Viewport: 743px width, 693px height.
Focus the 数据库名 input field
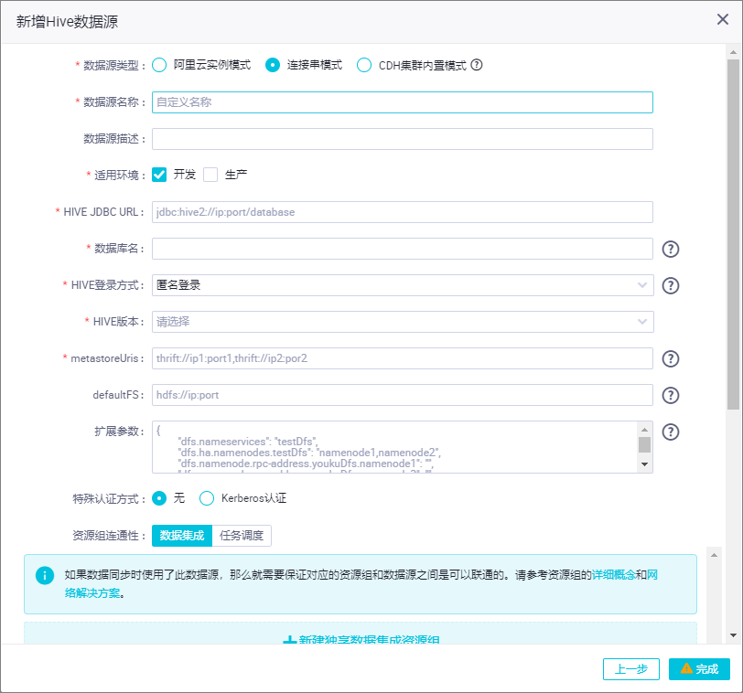click(403, 249)
